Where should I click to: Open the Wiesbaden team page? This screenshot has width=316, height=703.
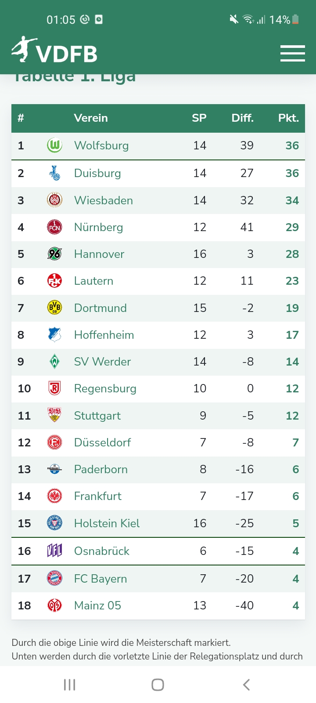click(104, 200)
